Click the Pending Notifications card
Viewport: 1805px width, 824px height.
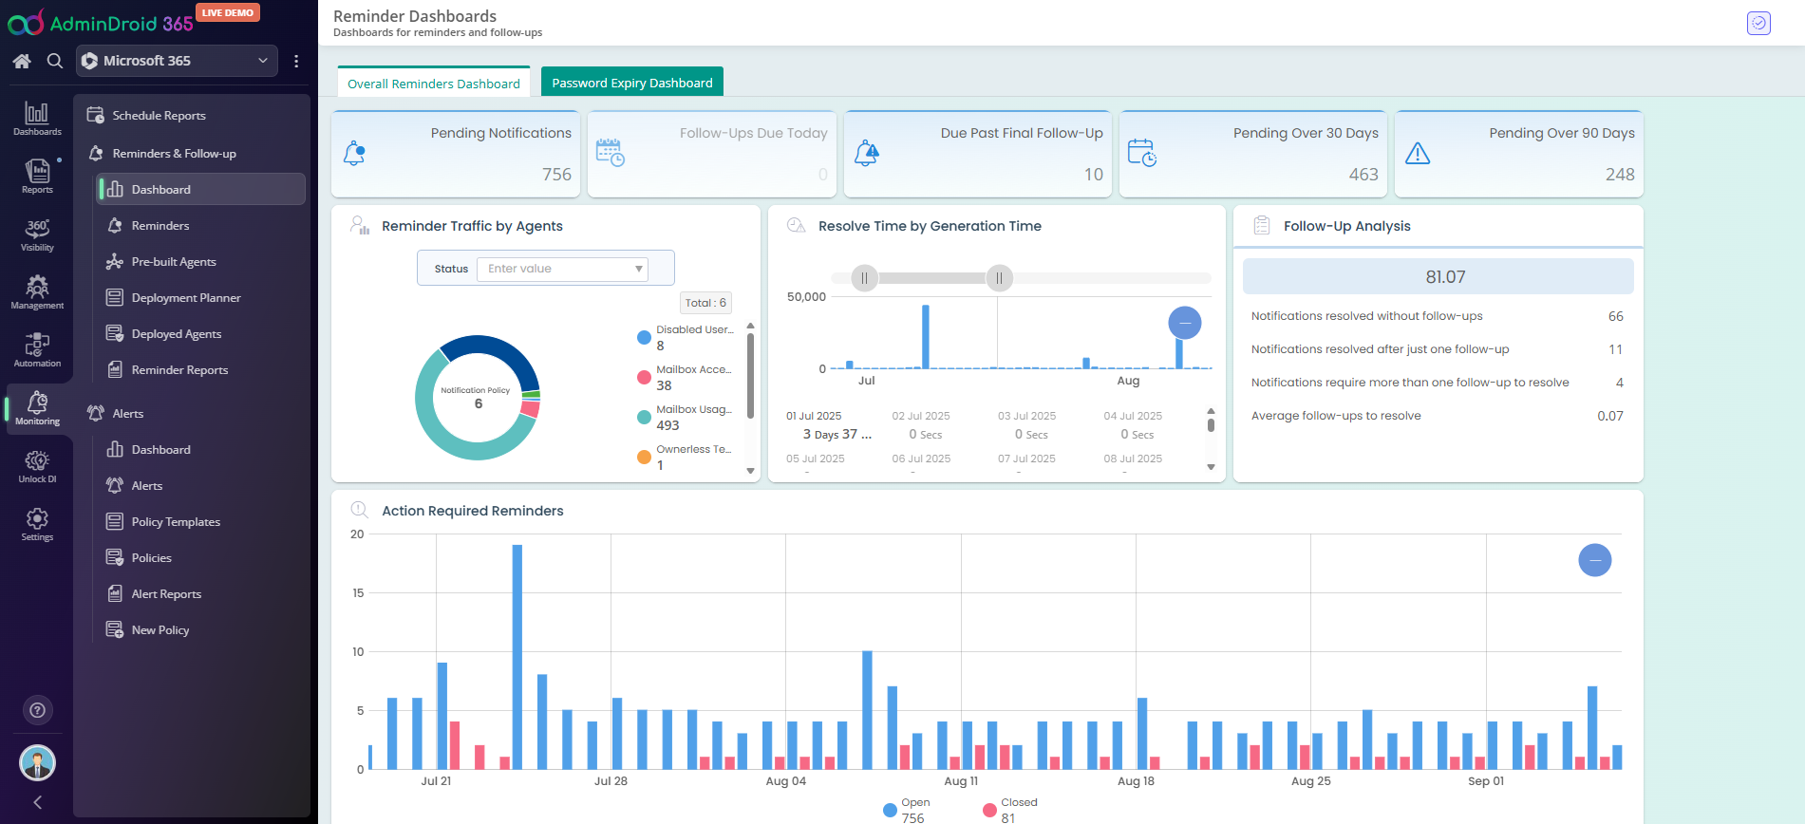pyautogui.click(x=456, y=154)
